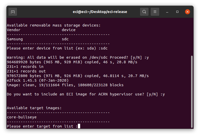Click the '231+1 records out' line
Screen dimensions: 200x136
26,71
